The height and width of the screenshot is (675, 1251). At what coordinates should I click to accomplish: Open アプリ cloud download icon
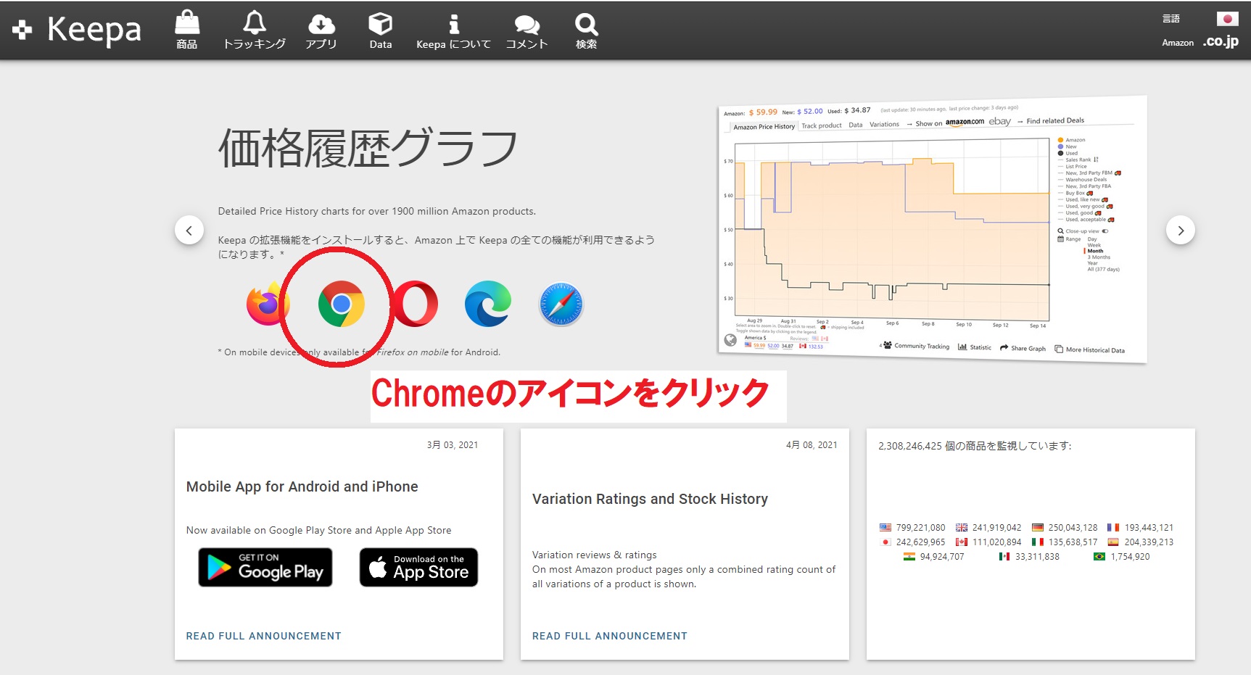tap(321, 30)
